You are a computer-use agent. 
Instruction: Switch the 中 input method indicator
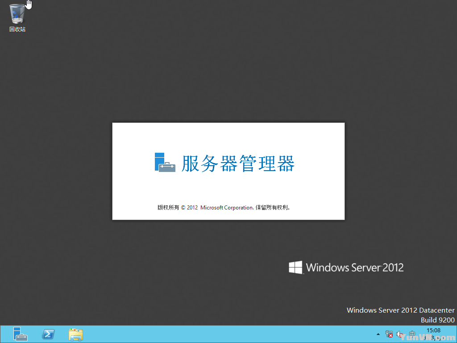(412, 334)
